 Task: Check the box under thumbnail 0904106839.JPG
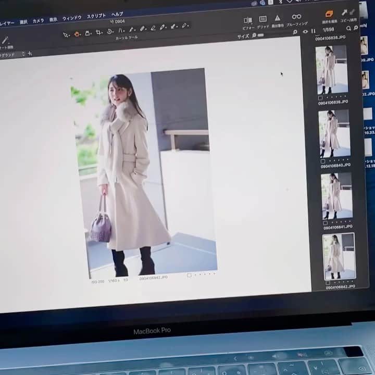pos(320,97)
